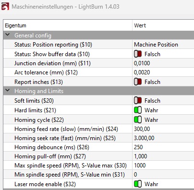Select Status: Position reporting ($10) row label
Image resolution: width=194 pixels, height=190 pixels.
pos(53,45)
